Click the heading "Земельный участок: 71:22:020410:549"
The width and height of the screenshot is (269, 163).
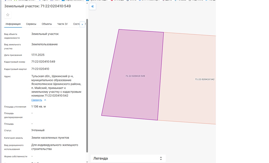pos(37,6)
